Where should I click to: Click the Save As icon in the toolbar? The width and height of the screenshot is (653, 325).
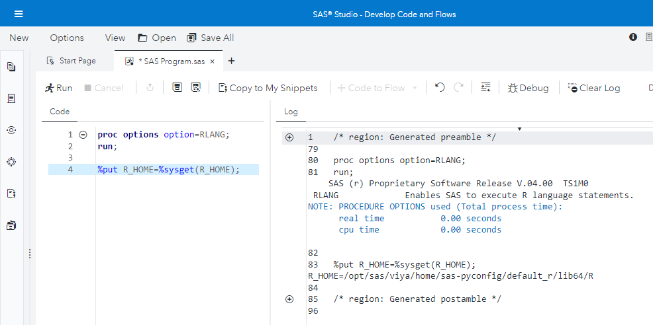(x=195, y=88)
